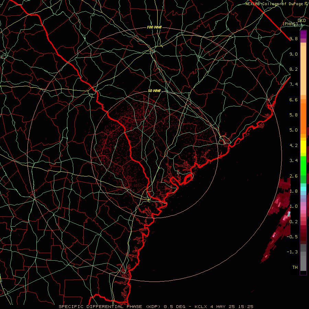309x309 pixels.
Task: Click the 1.0 value on the scale
Action: 294,206
